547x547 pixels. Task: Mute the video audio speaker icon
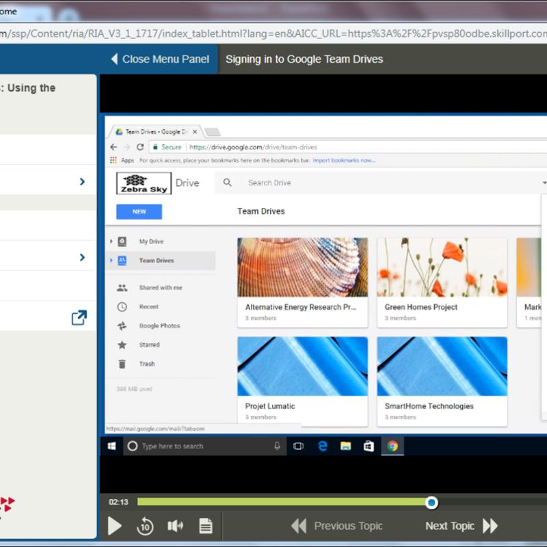[x=175, y=526]
